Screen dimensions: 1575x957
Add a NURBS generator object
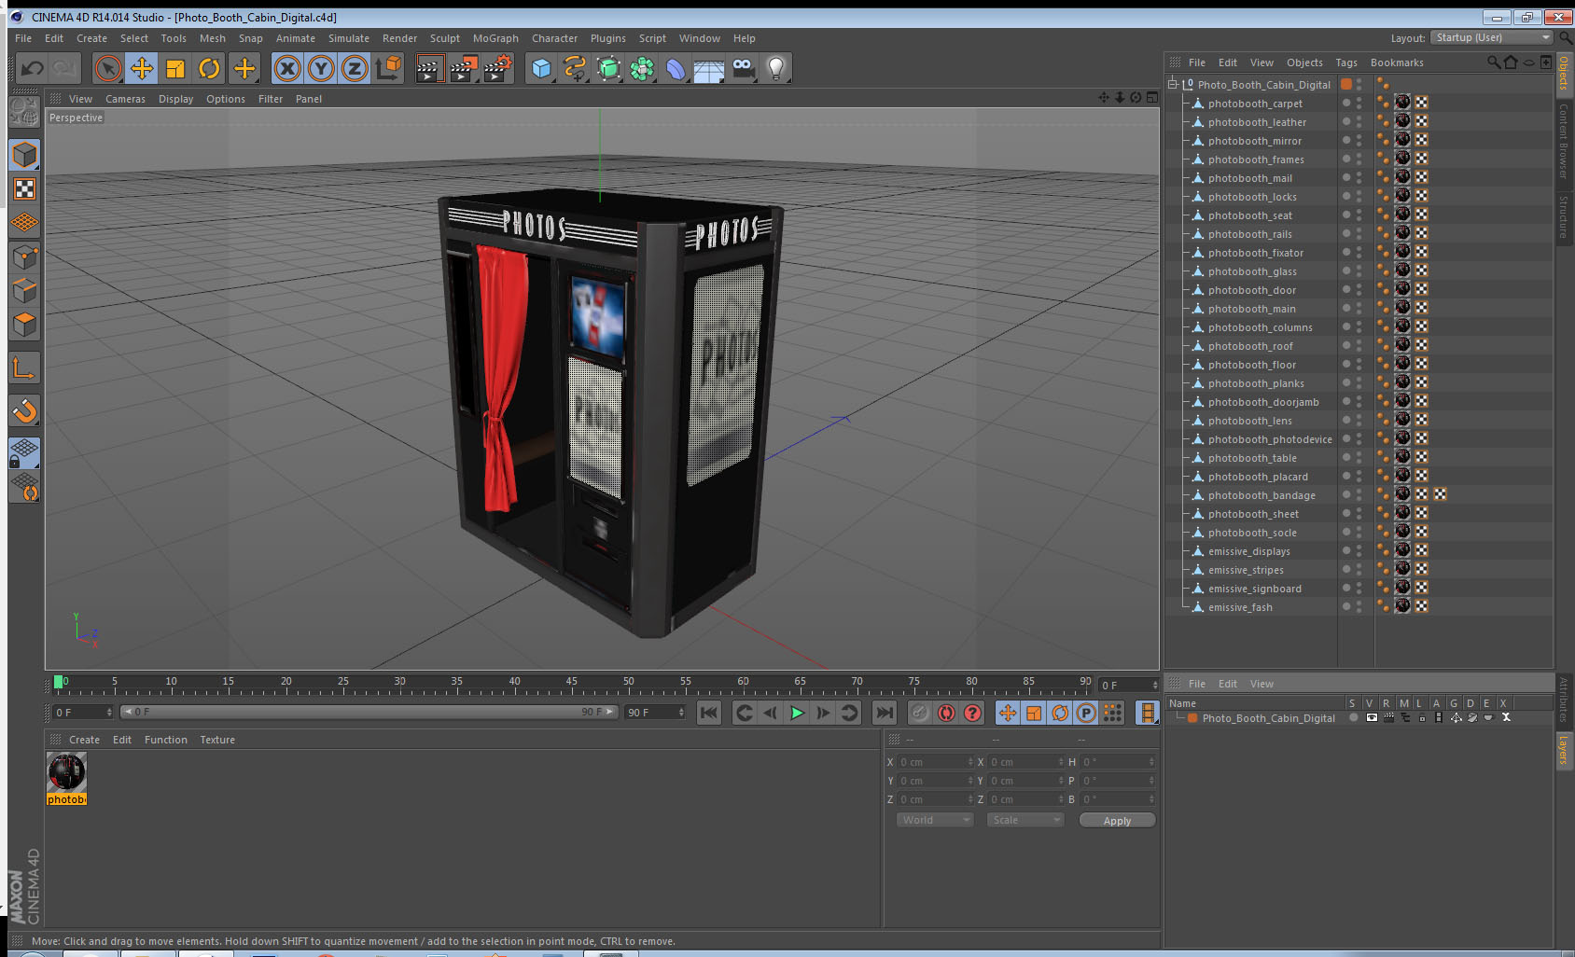point(608,68)
